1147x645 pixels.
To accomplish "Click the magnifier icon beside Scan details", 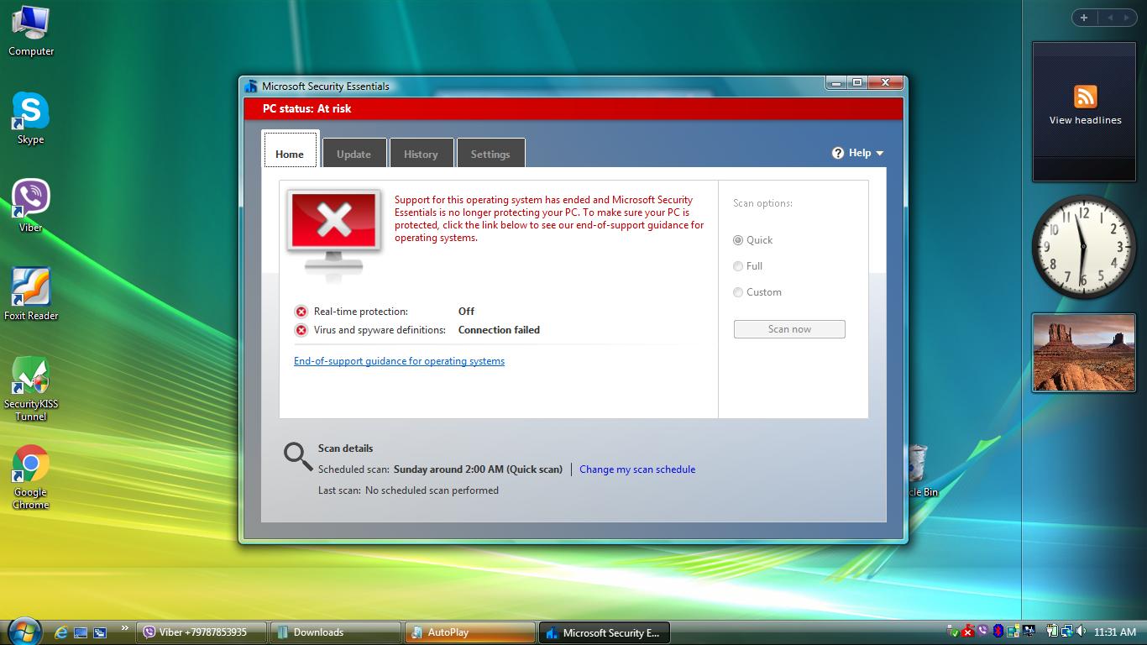I will click(297, 456).
